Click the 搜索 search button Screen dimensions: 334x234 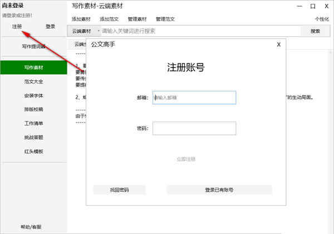315,31
